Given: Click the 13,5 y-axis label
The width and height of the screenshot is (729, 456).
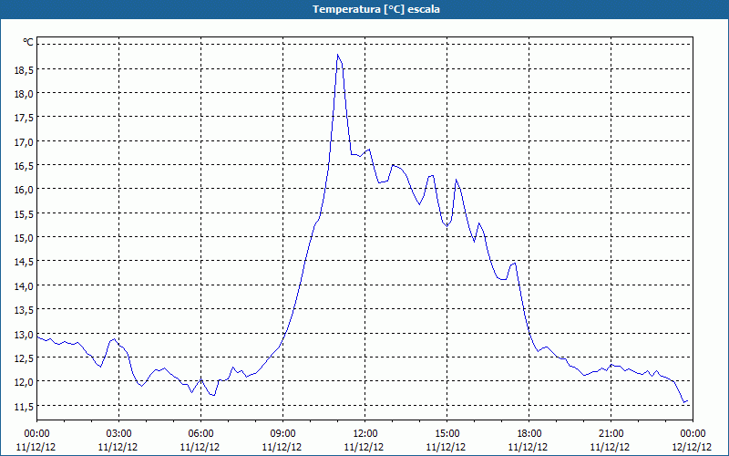Looking at the screenshot, I should coord(25,310).
